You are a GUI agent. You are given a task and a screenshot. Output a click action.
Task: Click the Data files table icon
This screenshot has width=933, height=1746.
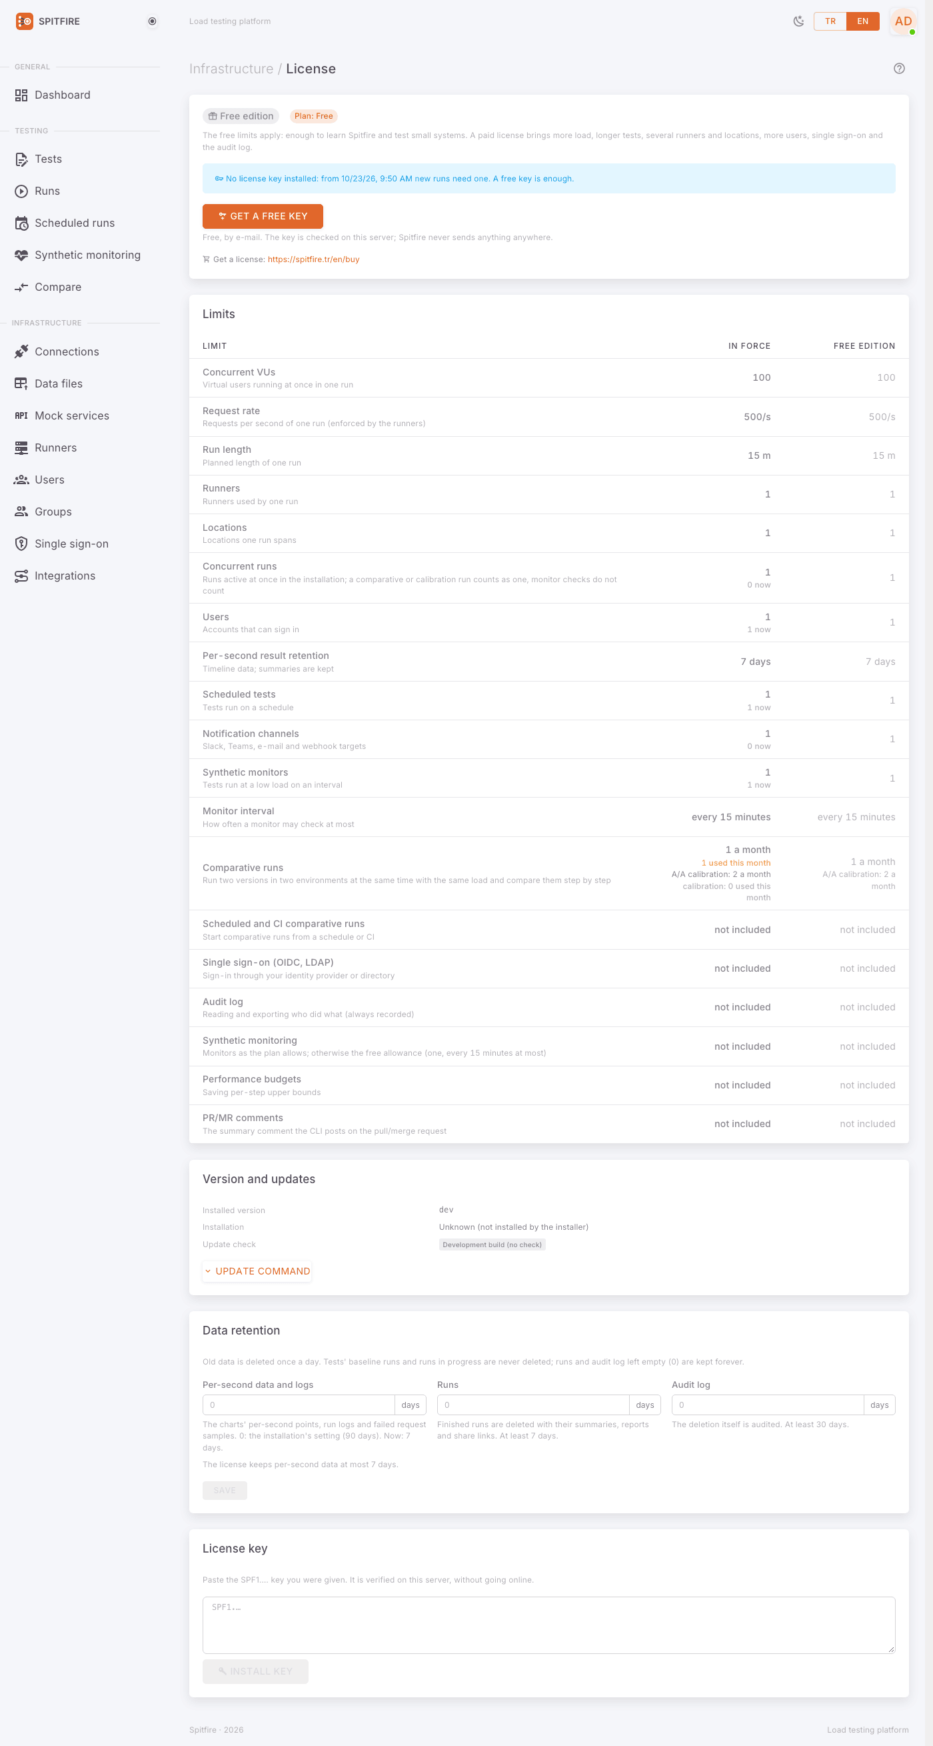22,383
